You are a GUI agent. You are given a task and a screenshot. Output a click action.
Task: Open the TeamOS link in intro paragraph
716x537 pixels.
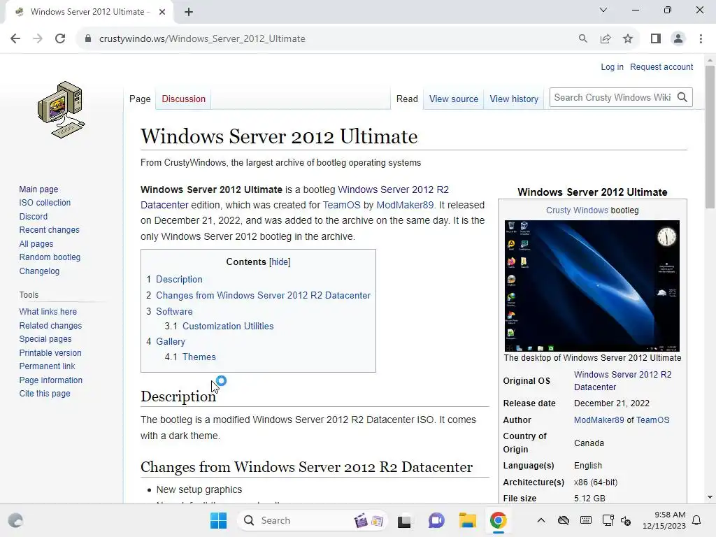(x=341, y=205)
